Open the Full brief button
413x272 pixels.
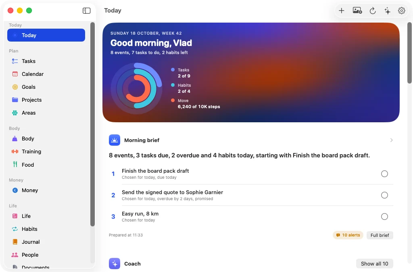[x=380, y=235]
